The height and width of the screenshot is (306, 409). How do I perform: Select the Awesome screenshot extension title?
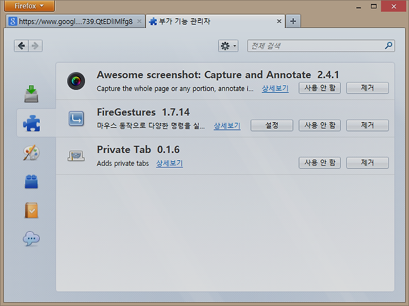(218, 75)
